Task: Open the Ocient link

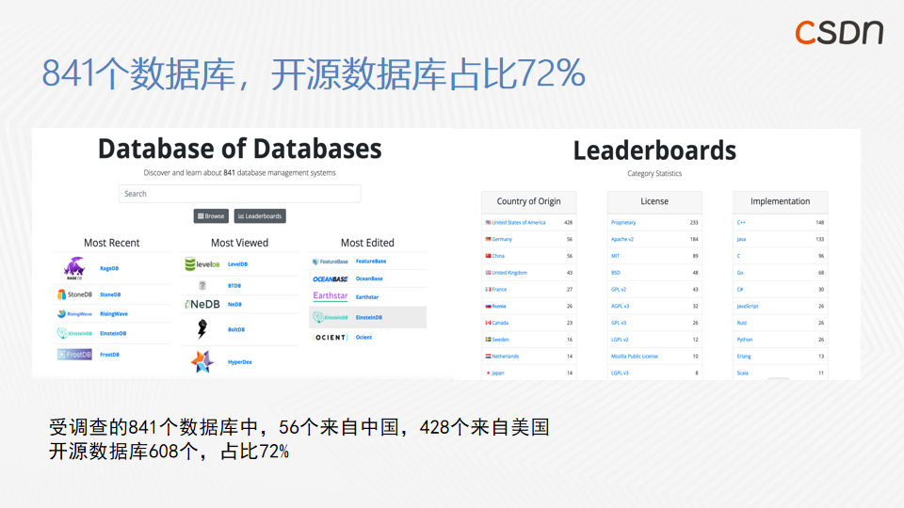Action: coord(363,338)
